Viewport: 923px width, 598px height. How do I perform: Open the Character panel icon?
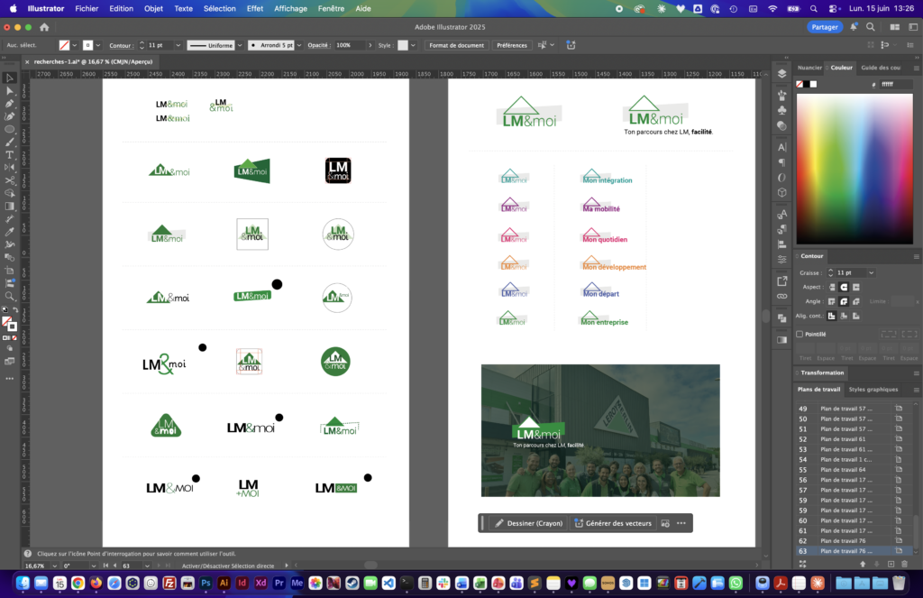tap(781, 147)
